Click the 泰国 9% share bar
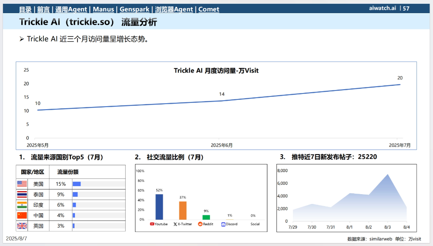Viewport: 433px width, 246px height. coord(75,194)
